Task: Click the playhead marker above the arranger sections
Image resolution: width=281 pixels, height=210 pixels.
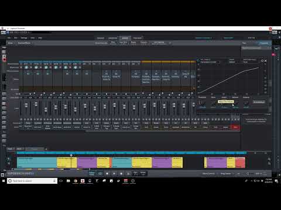Action: pyautogui.click(x=71, y=155)
